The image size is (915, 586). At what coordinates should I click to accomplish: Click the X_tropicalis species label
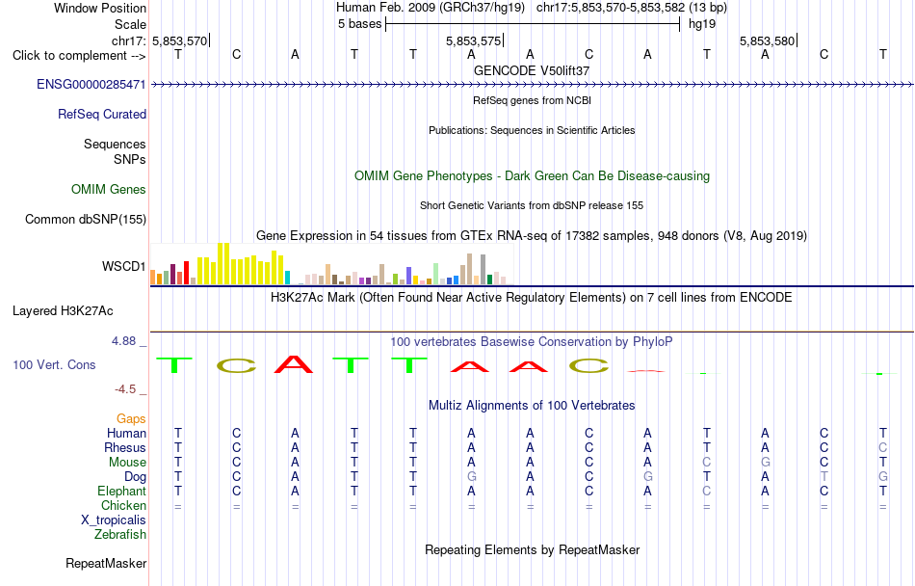114,520
